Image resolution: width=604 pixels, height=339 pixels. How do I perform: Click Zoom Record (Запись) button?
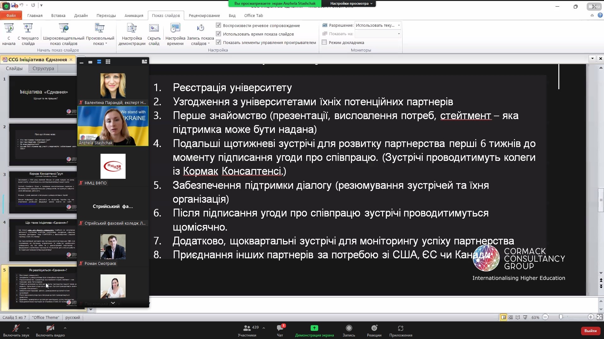[349, 331]
